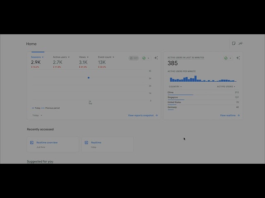Open data quality dropdown in realtime card

(228, 58)
